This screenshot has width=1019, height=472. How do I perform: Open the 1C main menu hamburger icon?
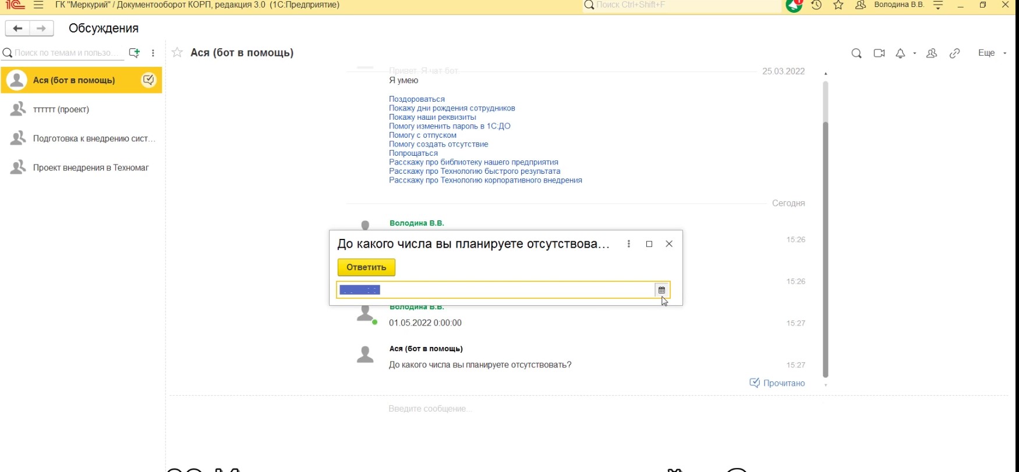tap(38, 5)
